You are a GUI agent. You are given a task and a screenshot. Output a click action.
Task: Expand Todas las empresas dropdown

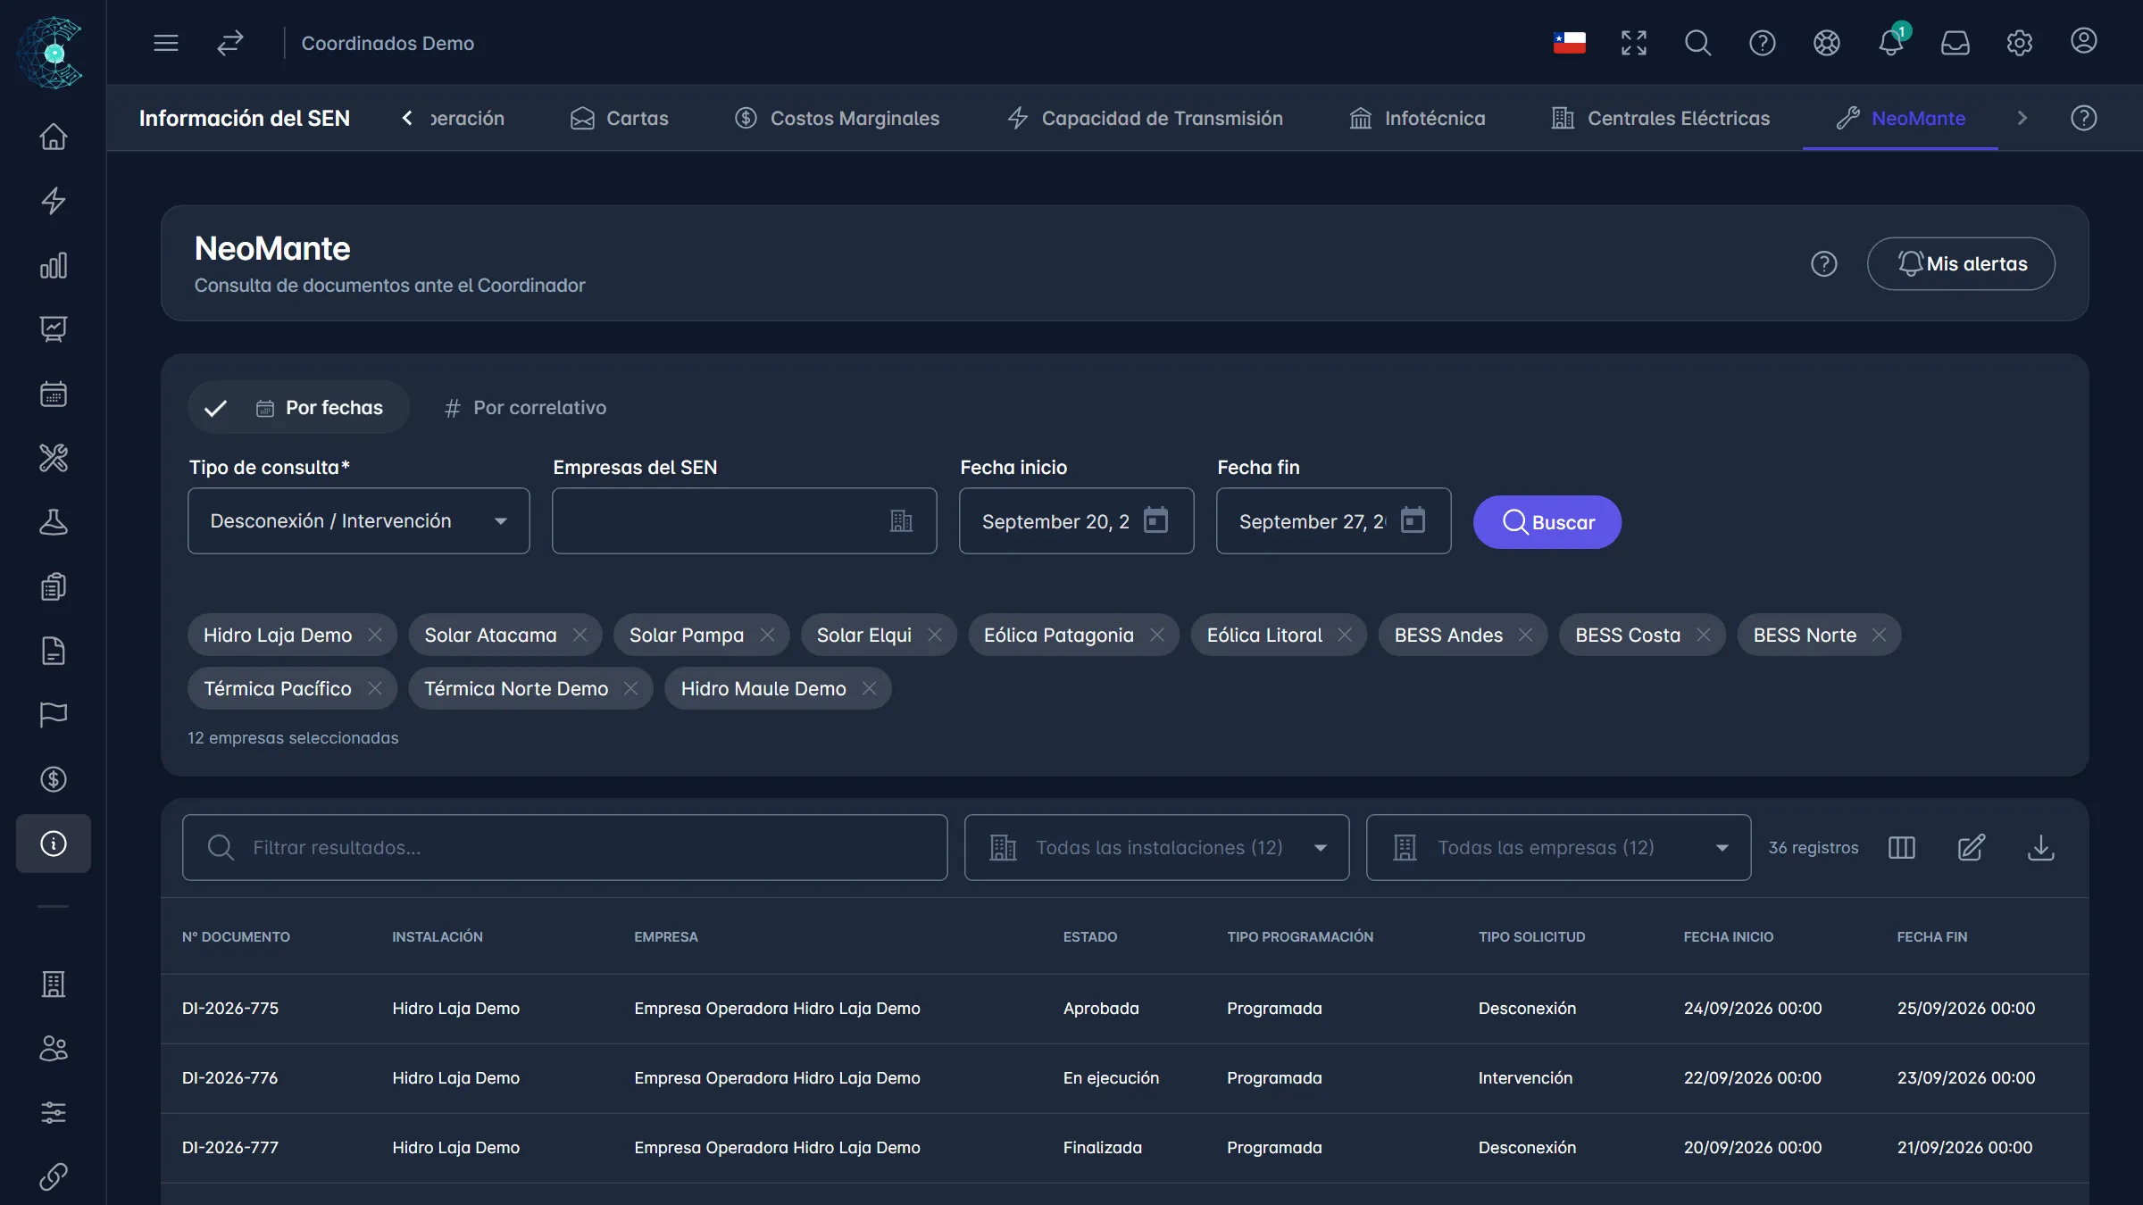(x=1559, y=847)
